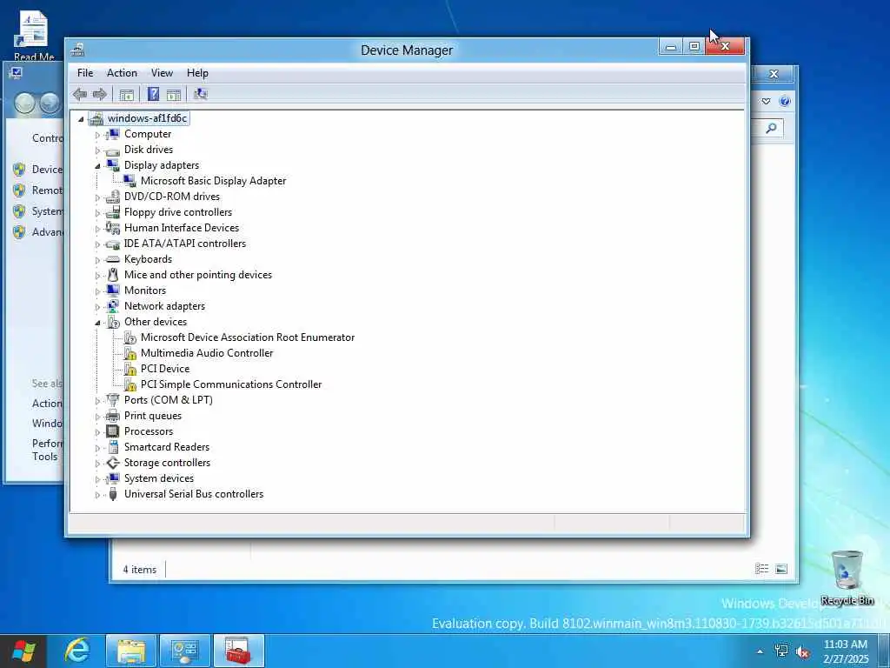Screen dimensions: 890x668
Task: Select the PCI Device warning icon
Action: 130,369
